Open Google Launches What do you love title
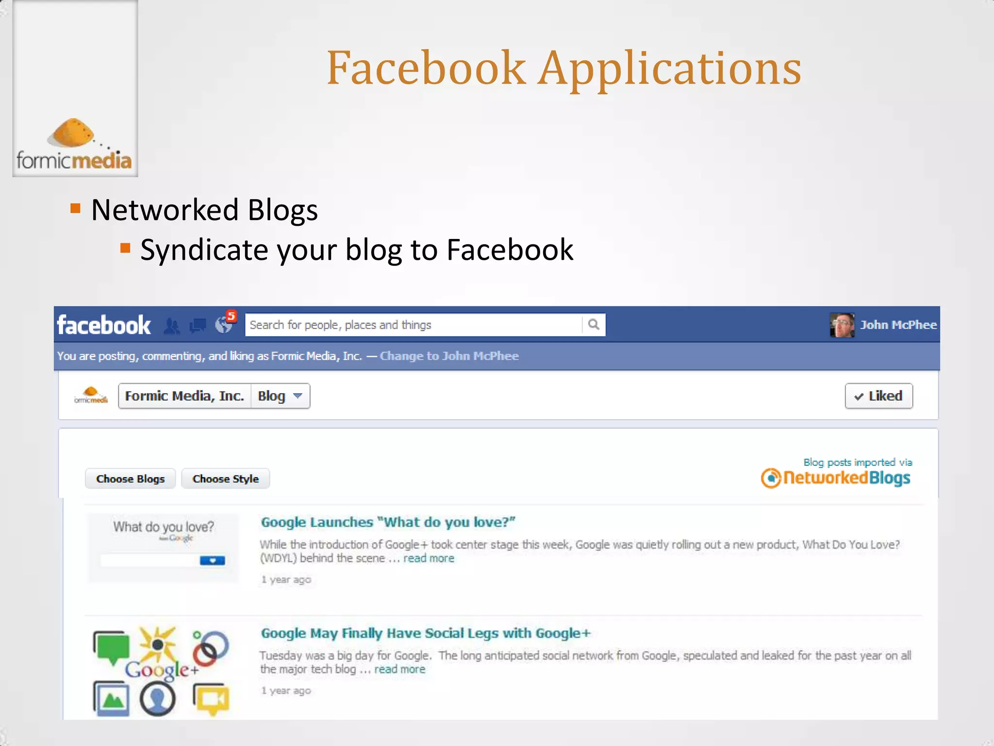The image size is (994, 746). tap(388, 522)
